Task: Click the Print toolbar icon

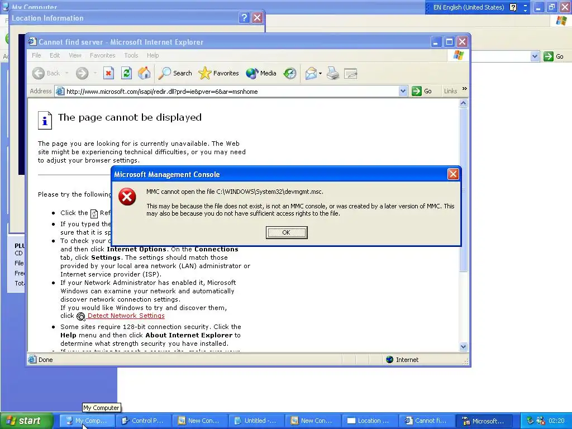Action: click(x=333, y=73)
